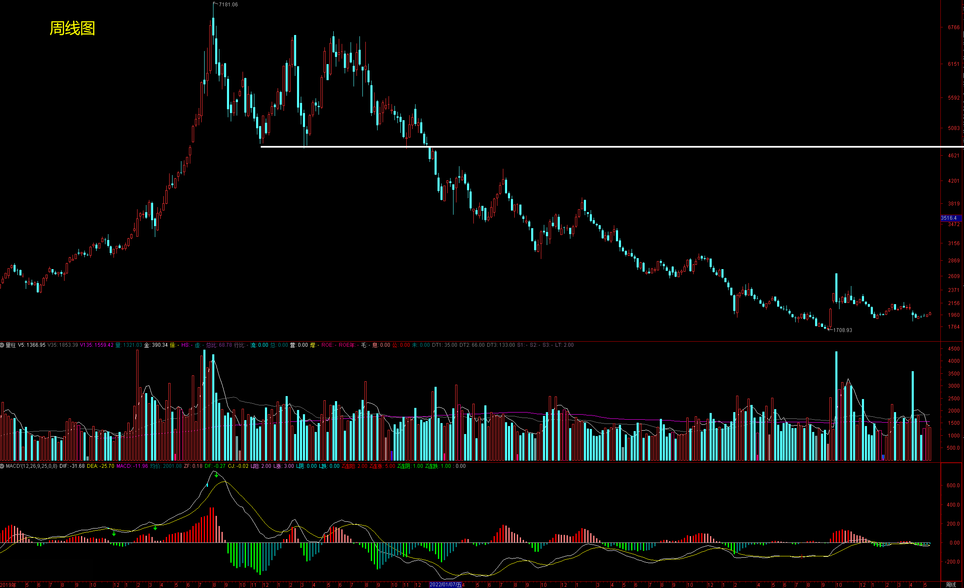Click the 量柱 indicator name label
The image size is (964, 588).
(x=11, y=345)
